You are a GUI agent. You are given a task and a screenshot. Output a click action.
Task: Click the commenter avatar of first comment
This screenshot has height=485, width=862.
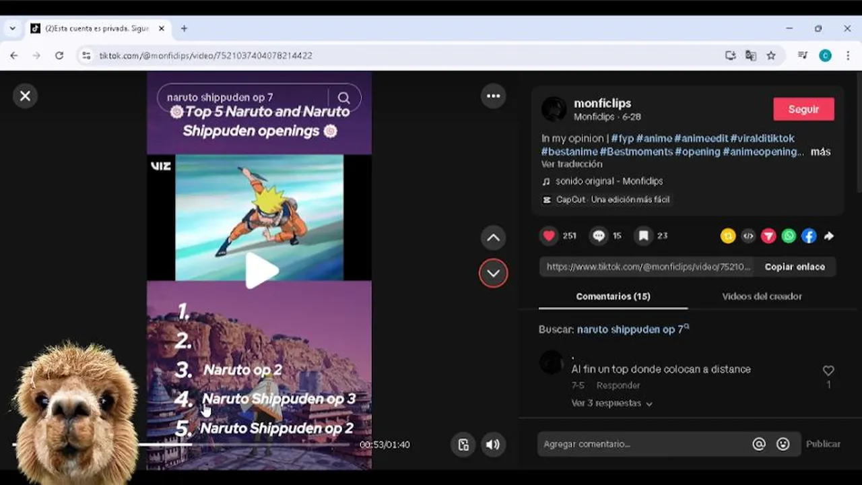(x=552, y=362)
